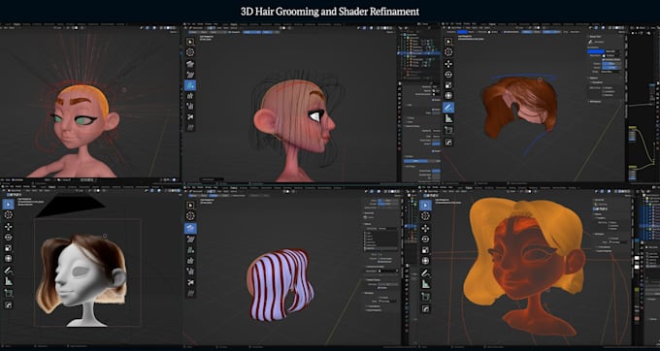Click the highlighted comb hair brush in the striped hair window

(x=190, y=228)
